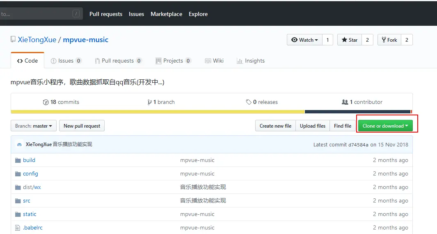Star the repository
This screenshot has height=234, width=437.
tap(350, 40)
